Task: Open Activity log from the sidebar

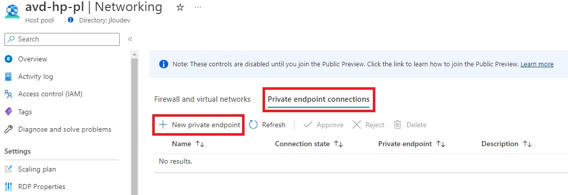Action: click(x=35, y=77)
